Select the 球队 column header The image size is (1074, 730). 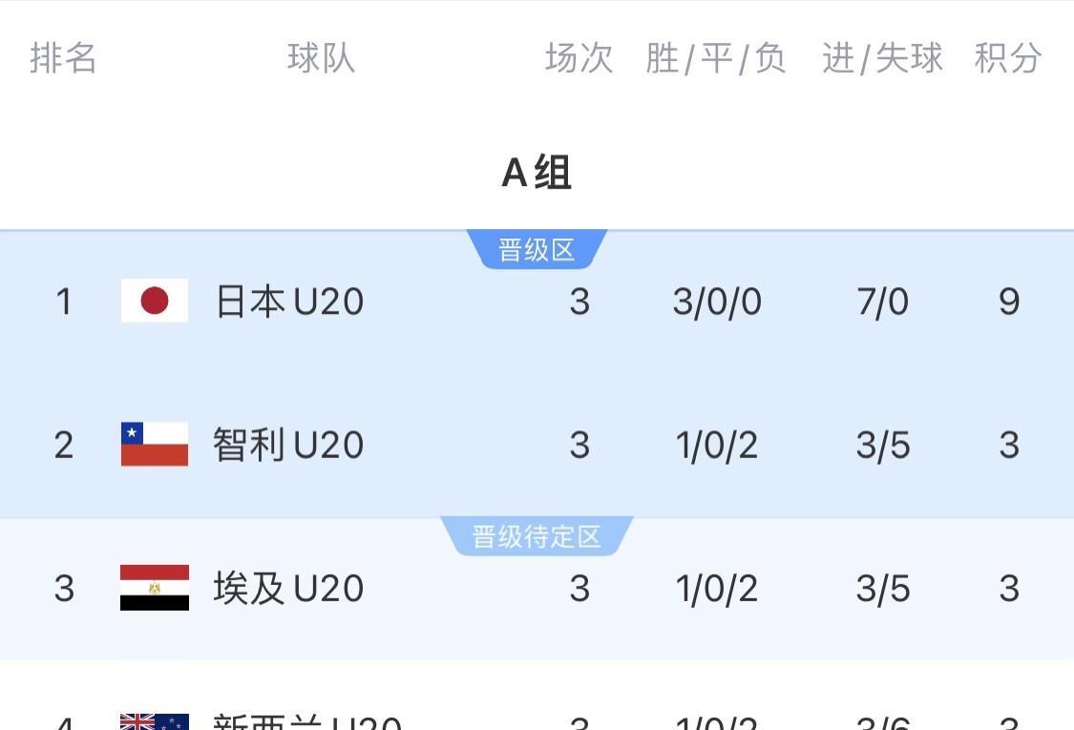click(x=321, y=58)
